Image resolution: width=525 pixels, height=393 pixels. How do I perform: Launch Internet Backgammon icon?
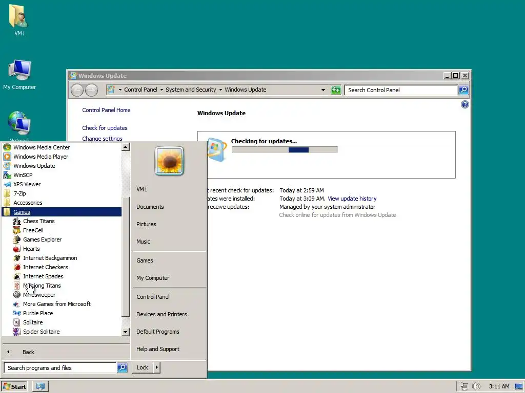pyautogui.click(x=17, y=258)
